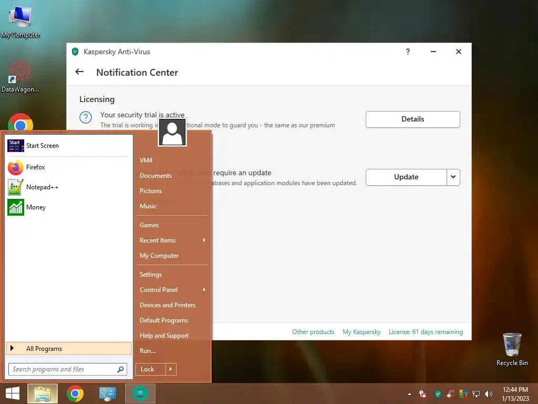Close the Kaspersky Anti-Virus window

(458, 52)
